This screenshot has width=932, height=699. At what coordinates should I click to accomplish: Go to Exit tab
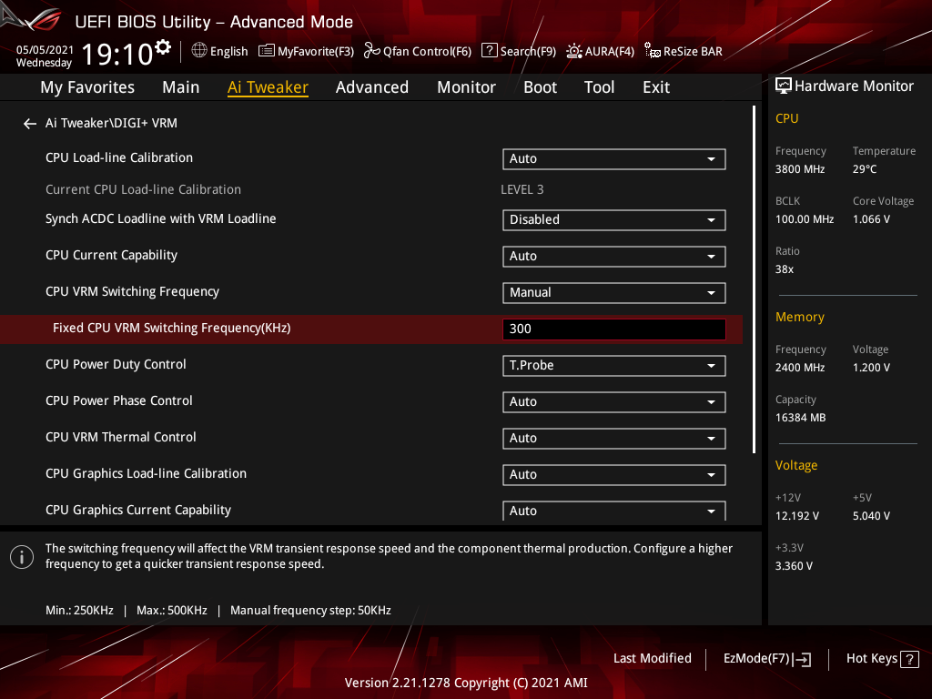(656, 87)
